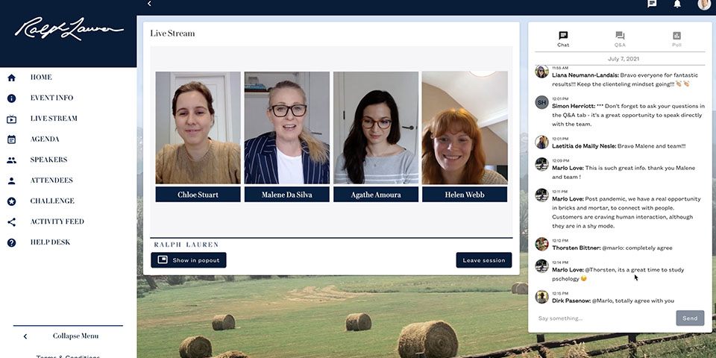Click the Speakers people icon
This screenshot has height=358, width=716.
point(12,160)
